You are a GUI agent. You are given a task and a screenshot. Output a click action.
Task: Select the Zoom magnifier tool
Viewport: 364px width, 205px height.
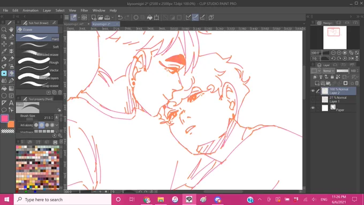pyautogui.click(x=4, y=29)
